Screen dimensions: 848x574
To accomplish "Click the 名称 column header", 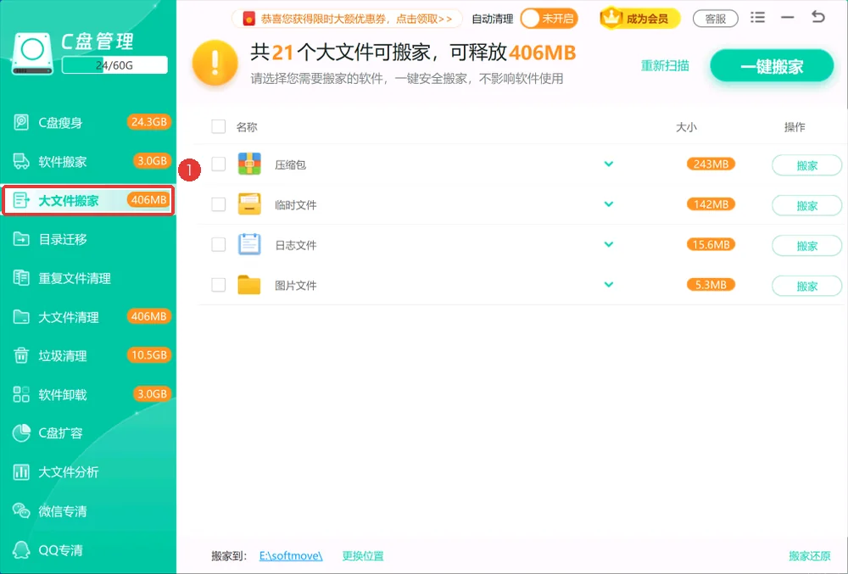I will [247, 127].
